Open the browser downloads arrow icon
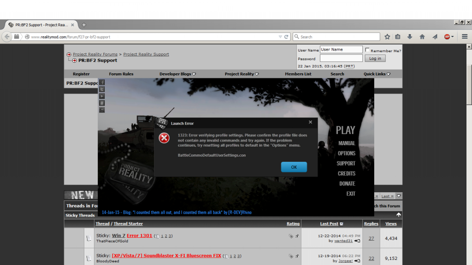This screenshot has width=472, height=265. 410,37
